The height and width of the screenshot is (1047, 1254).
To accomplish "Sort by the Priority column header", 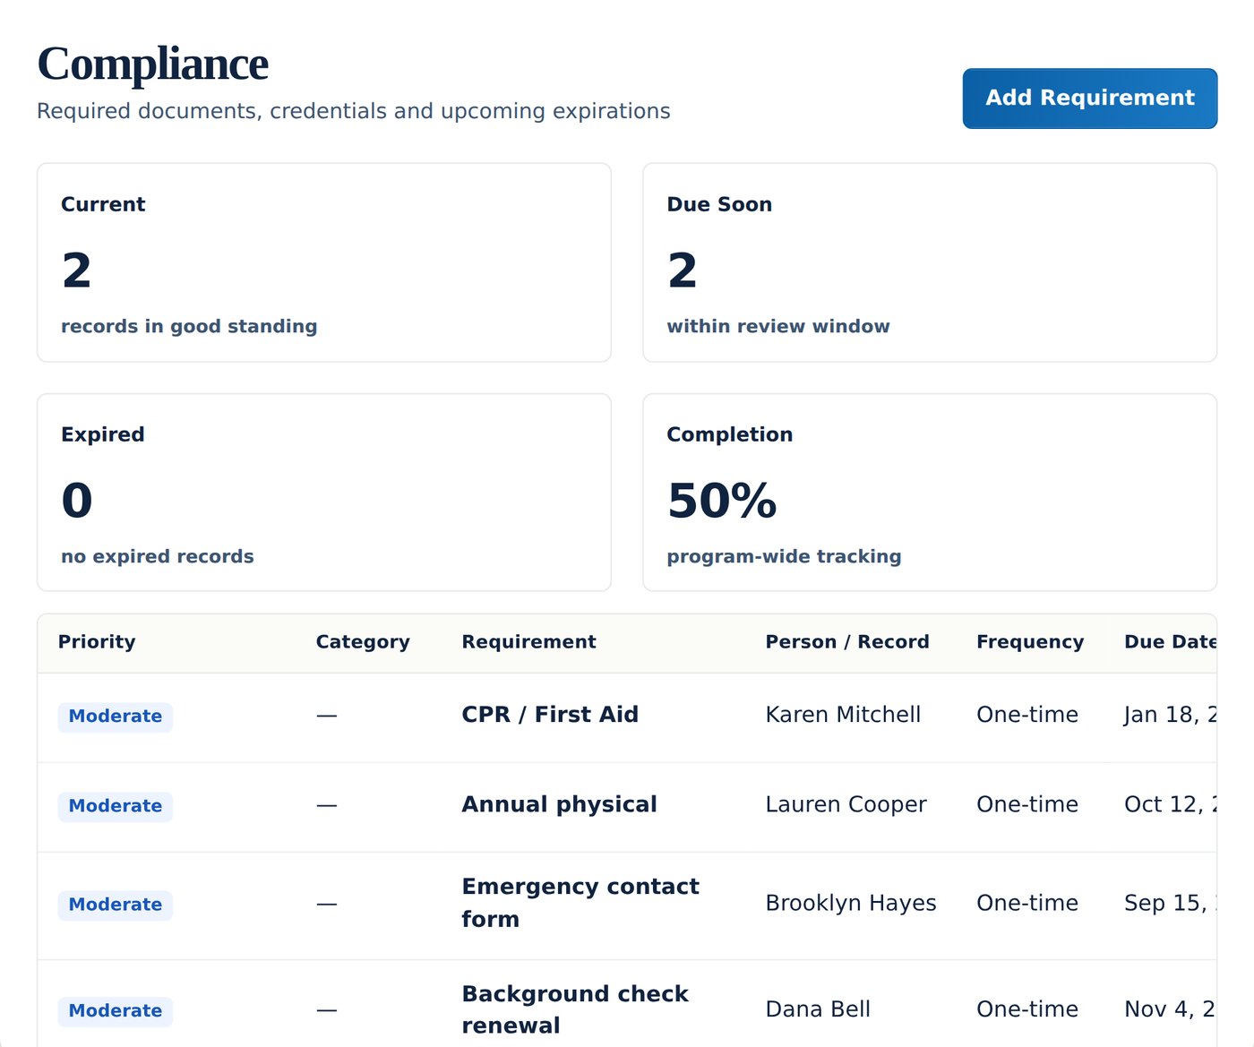I will tap(97, 642).
